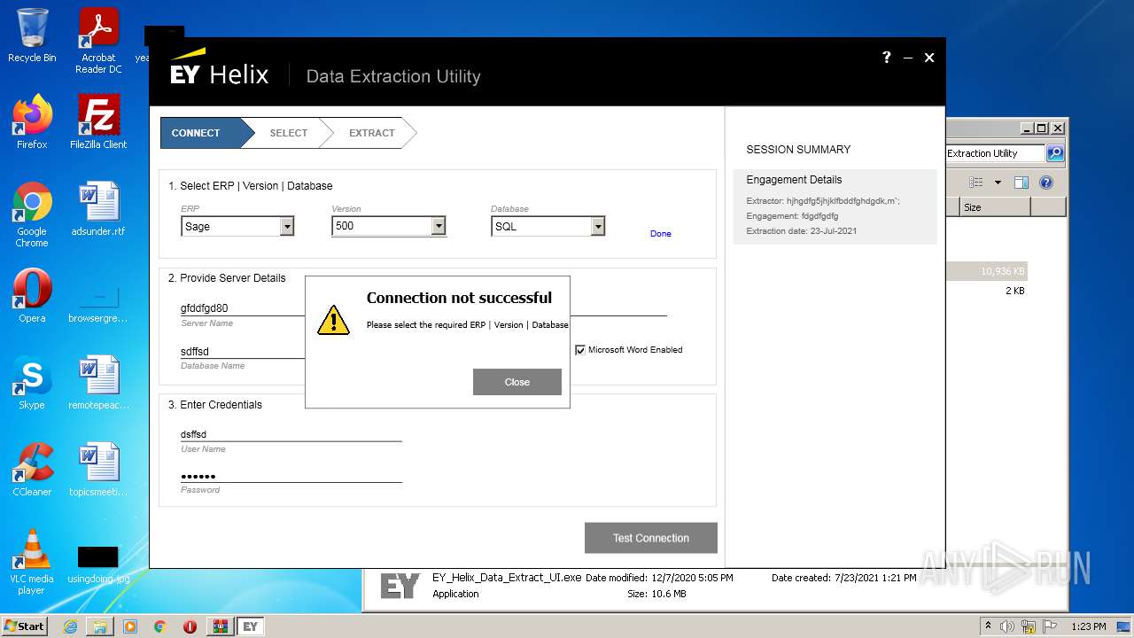1134x638 pixels.
Task: Switch to the SELECT step tab
Action: pos(289,133)
